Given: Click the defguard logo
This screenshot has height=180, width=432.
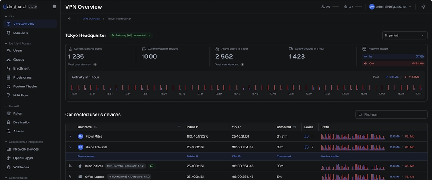Looking at the screenshot, I should 15,7.
